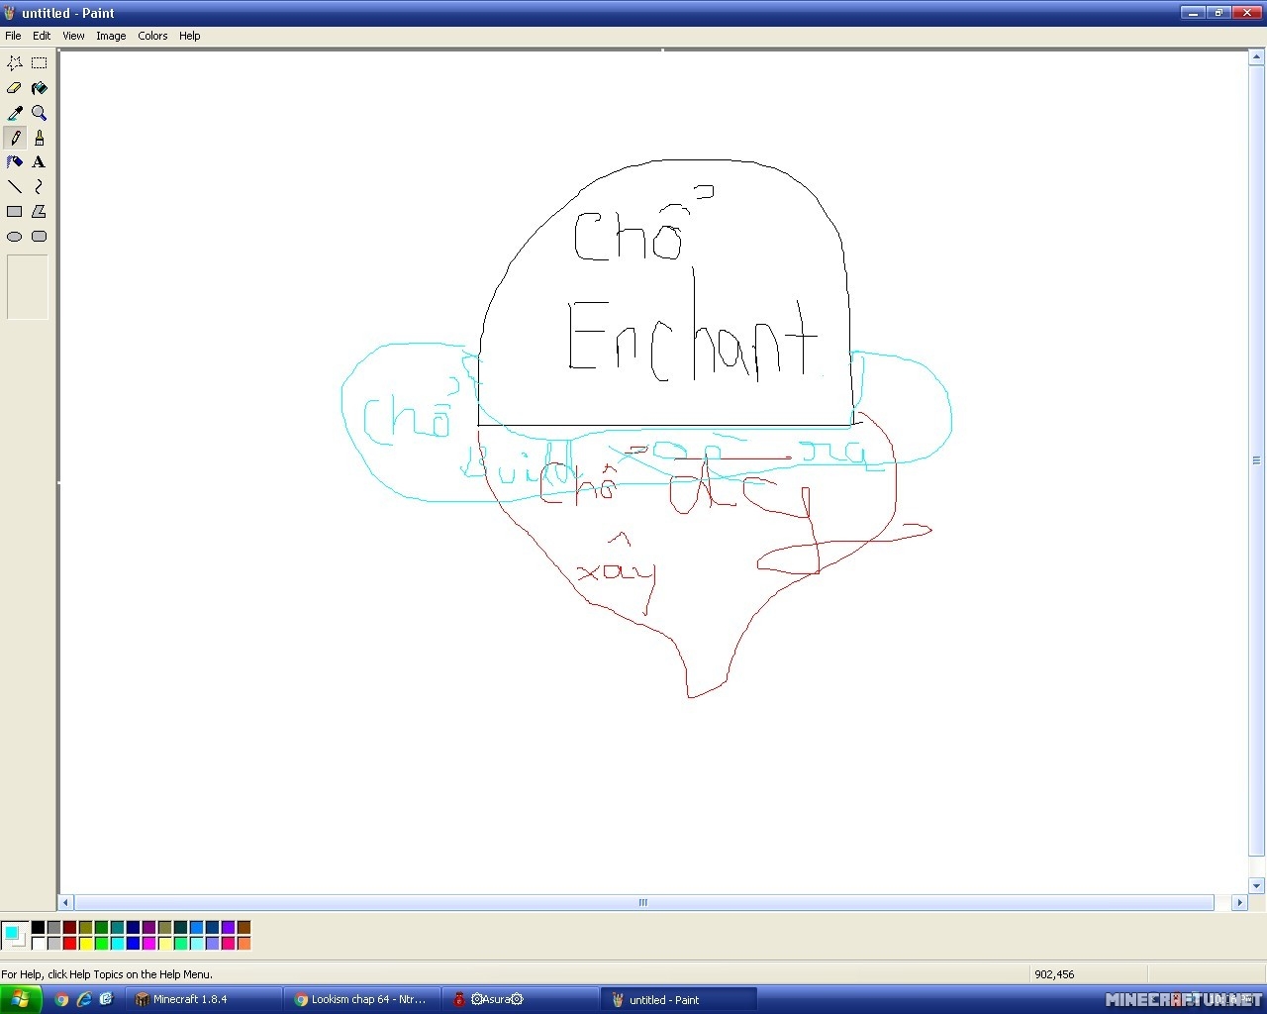Viewport: 1267px width, 1014px height.
Task: Pick the bright red color swatch
Action: point(69,944)
